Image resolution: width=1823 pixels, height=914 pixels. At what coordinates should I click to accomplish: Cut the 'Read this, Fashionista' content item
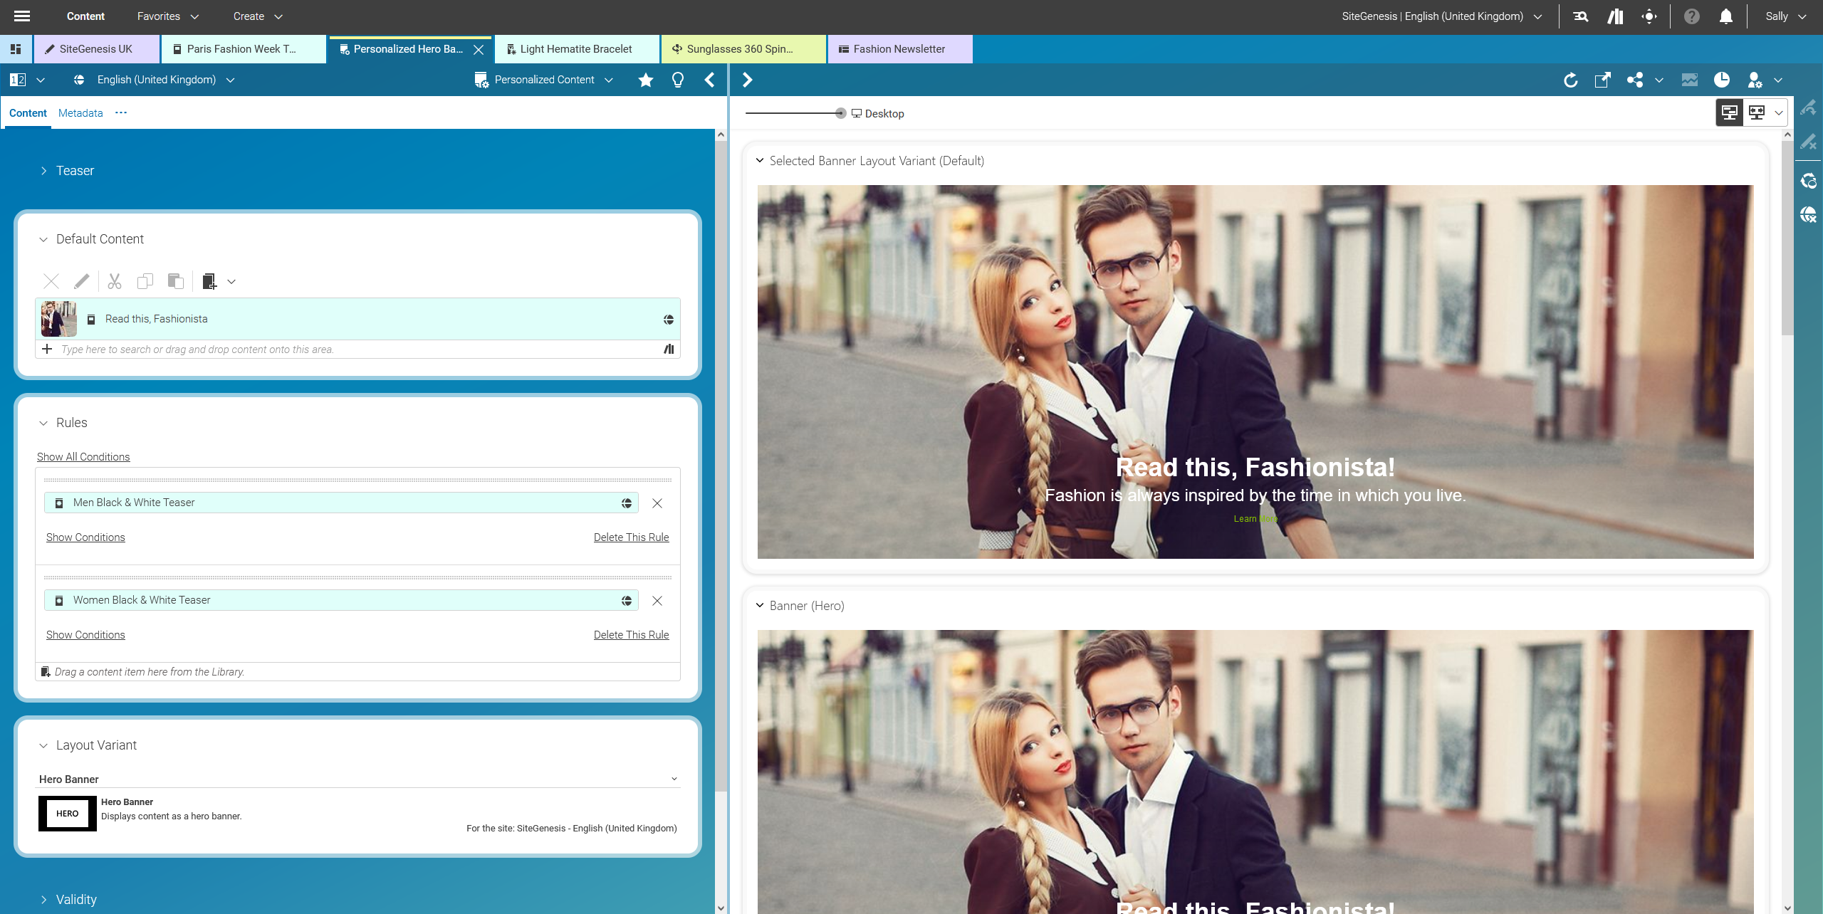pyautogui.click(x=114, y=281)
